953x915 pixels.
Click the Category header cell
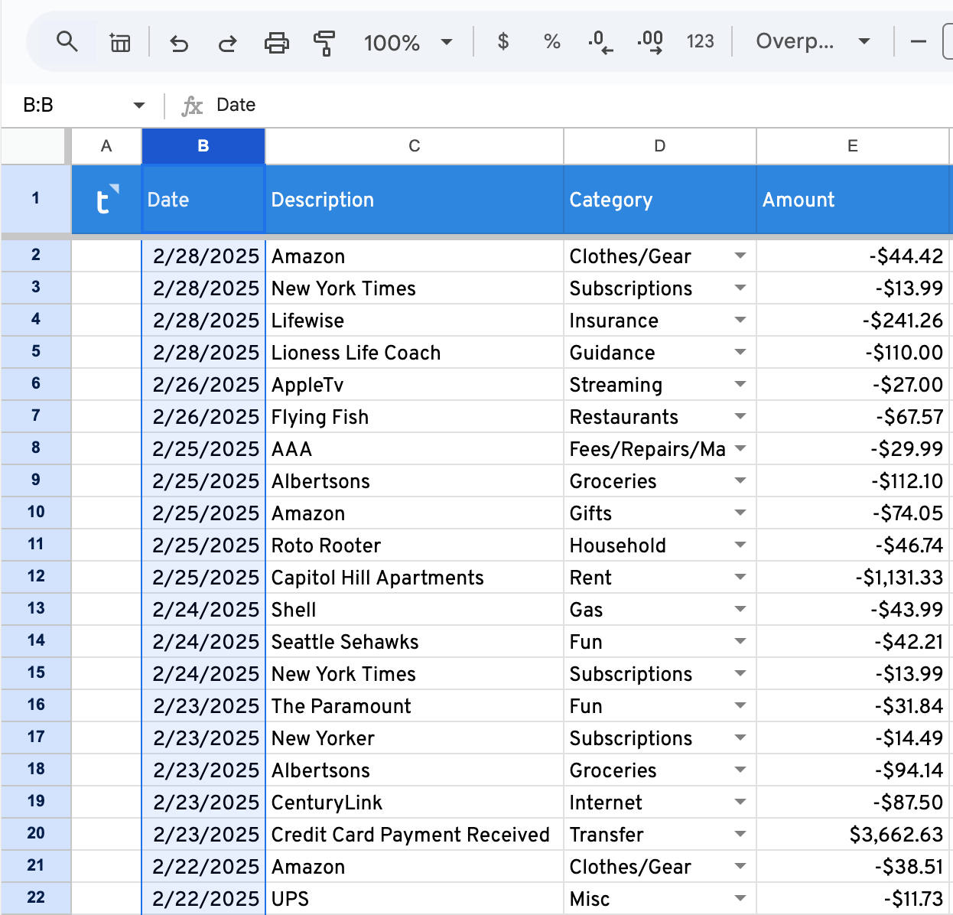click(x=660, y=200)
